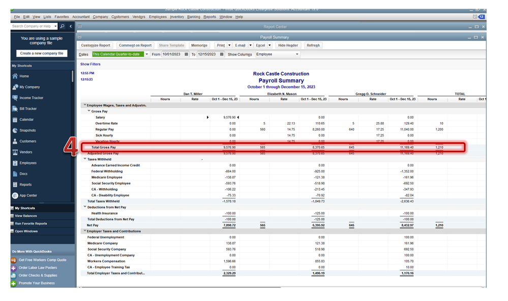
Task: Open the Lists menu
Action: [47, 17]
